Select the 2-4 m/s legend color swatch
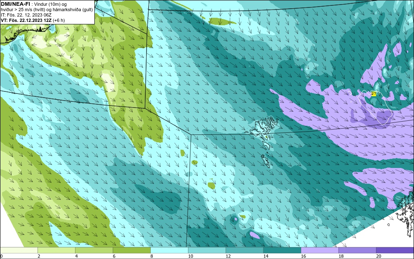The height and width of the screenshot is (259, 414). tap(56, 250)
